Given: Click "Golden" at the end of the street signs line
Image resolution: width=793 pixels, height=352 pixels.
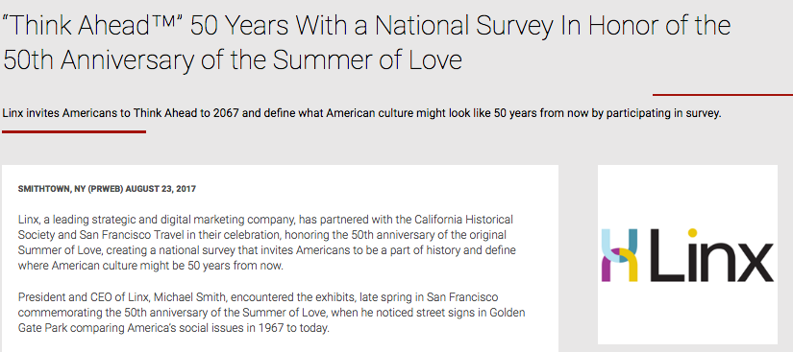Looking at the screenshot, I should [x=508, y=313].
